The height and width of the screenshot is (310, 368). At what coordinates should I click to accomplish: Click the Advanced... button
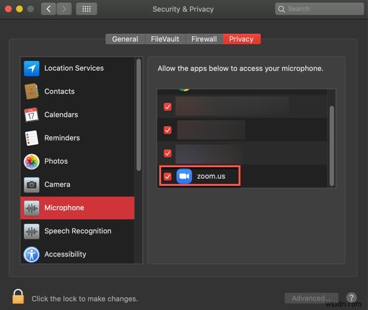pos(311,298)
